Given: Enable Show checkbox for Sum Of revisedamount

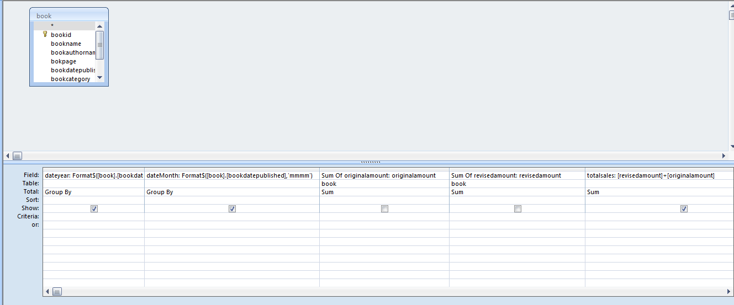Looking at the screenshot, I should coord(518,209).
